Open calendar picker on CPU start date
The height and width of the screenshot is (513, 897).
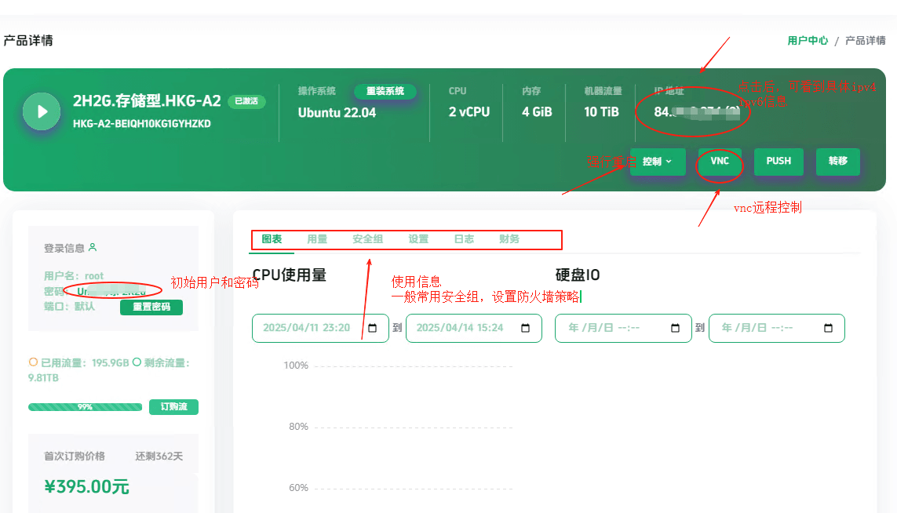coord(373,328)
